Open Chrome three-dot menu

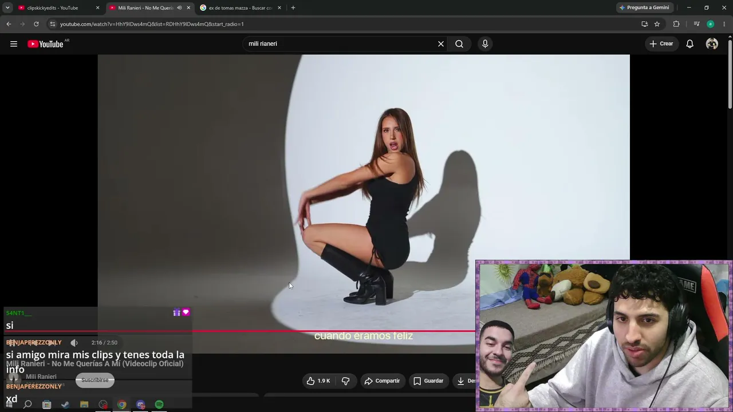724,24
